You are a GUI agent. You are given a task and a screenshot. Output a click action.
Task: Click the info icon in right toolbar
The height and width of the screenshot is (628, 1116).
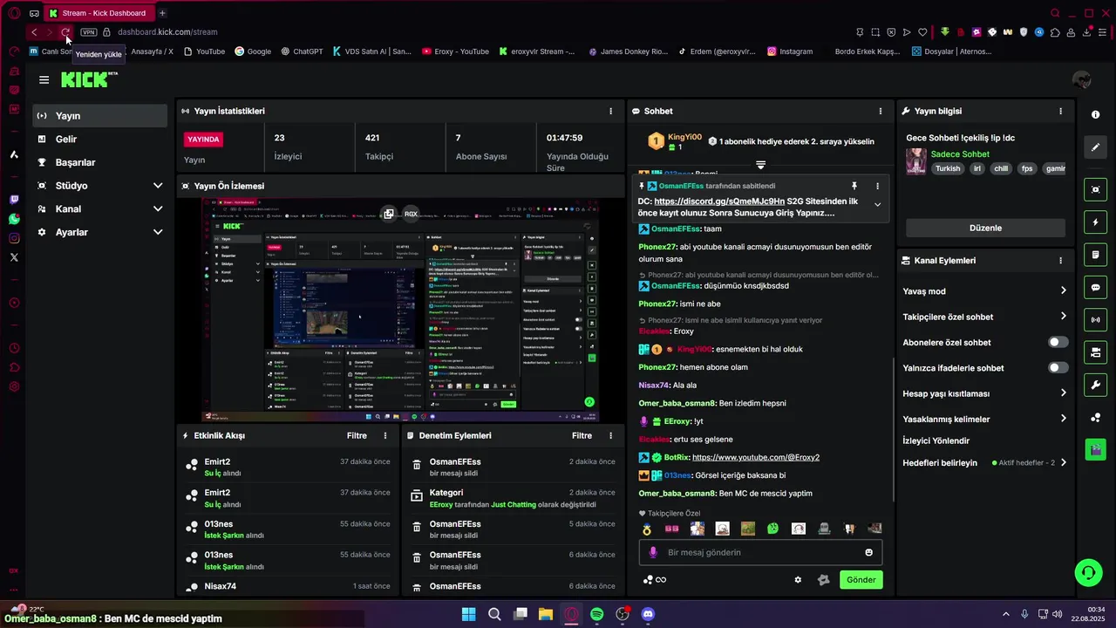click(x=1096, y=114)
